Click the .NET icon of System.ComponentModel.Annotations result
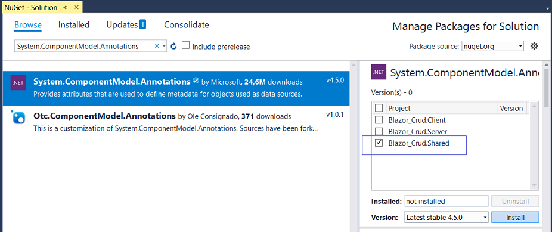Viewport: 552px width, 232px height. (17, 83)
